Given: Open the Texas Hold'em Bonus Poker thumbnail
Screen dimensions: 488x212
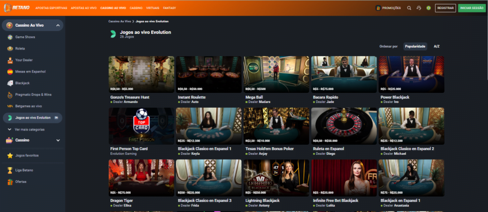Looking at the screenshot, I should 276,126.
